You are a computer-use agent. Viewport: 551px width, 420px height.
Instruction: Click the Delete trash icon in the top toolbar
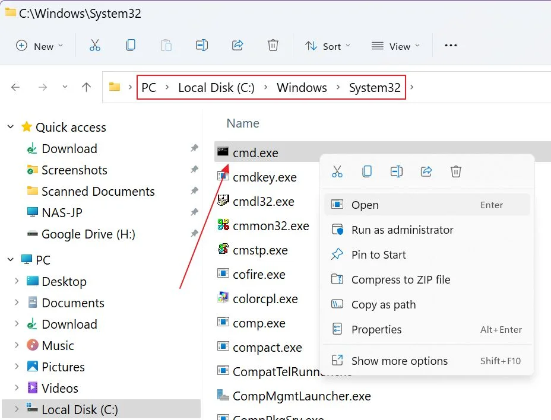pos(273,45)
